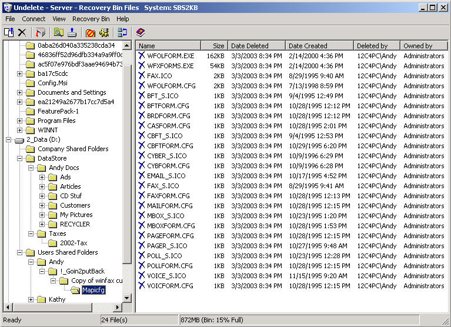This screenshot has height=327, width=451.
Task: Expand the ba17c5cdc folder node
Action: coord(19,74)
